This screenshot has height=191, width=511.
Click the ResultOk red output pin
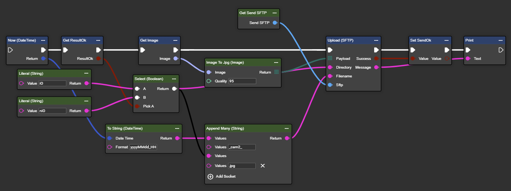(x=98, y=59)
